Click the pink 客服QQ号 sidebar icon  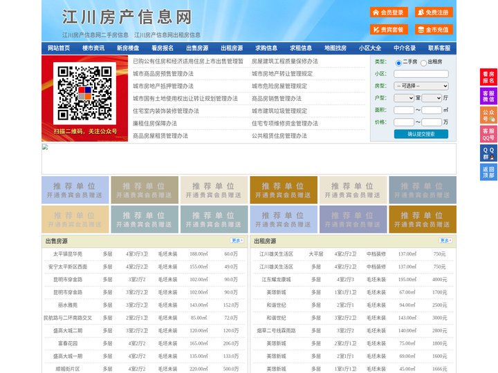click(x=488, y=134)
